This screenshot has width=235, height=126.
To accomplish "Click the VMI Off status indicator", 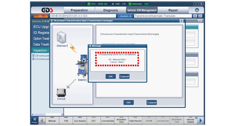I will coord(119,4).
